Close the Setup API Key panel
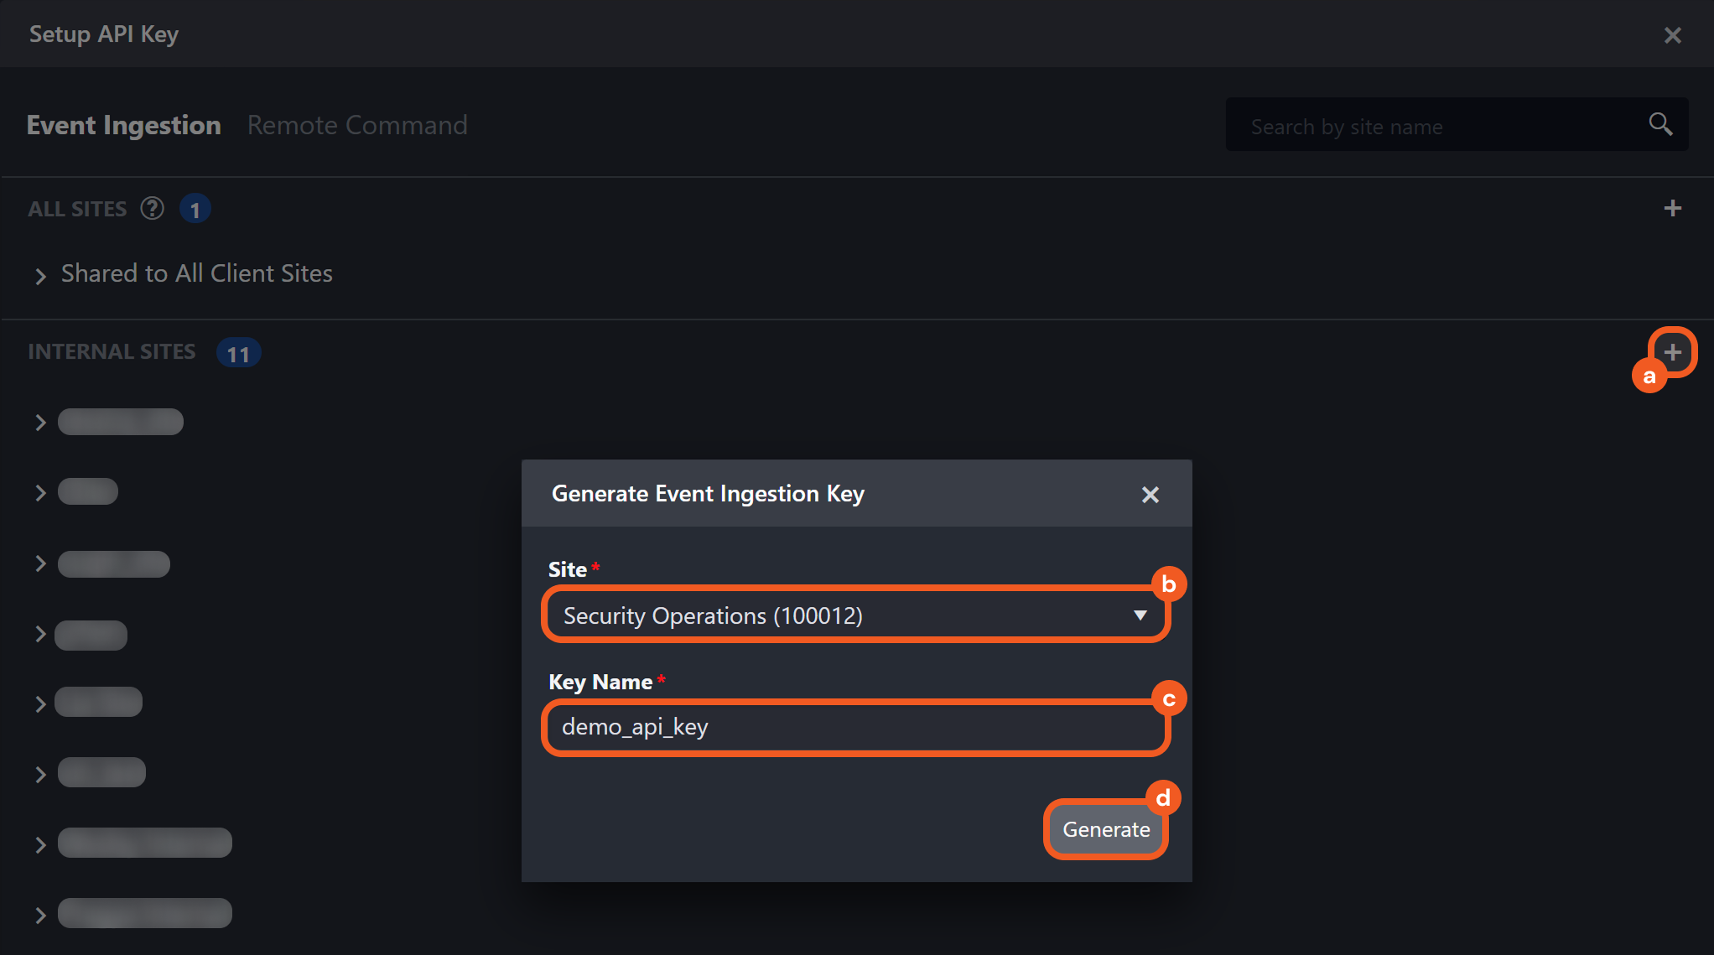This screenshot has width=1714, height=955. [1672, 35]
